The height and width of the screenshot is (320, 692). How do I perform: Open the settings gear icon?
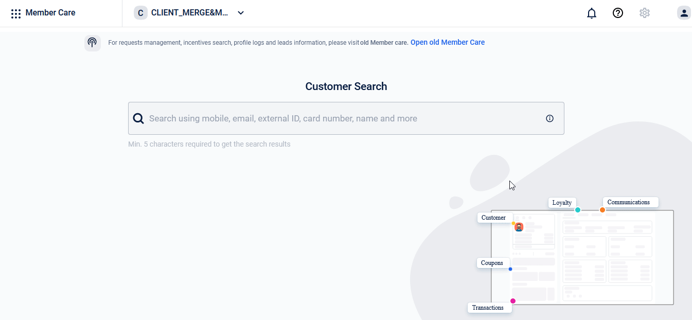click(645, 13)
